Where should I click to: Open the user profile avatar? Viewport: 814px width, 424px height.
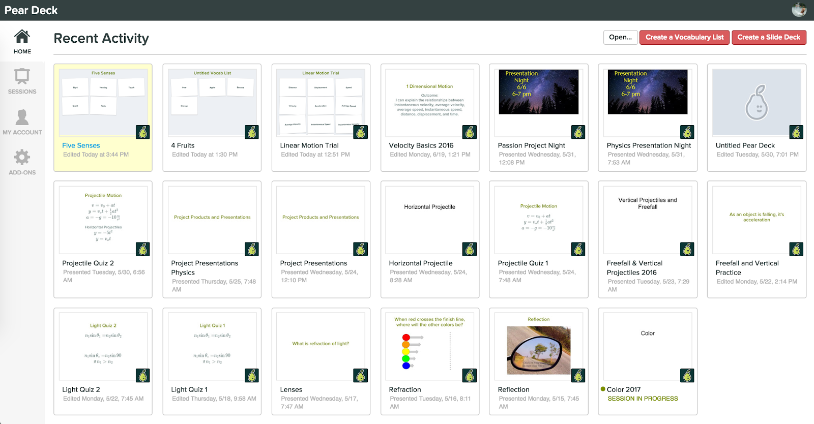point(799,10)
